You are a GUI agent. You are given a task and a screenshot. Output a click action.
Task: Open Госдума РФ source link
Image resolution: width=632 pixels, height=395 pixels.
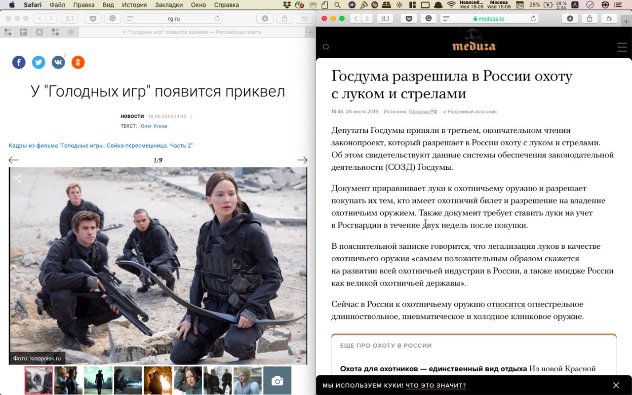click(423, 112)
